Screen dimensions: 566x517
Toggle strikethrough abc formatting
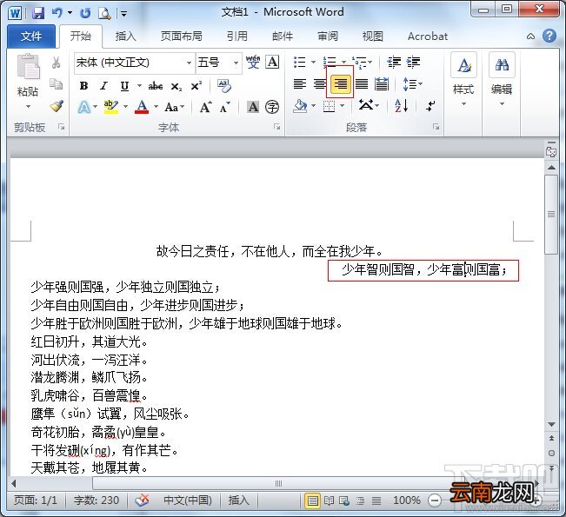point(156,86)
